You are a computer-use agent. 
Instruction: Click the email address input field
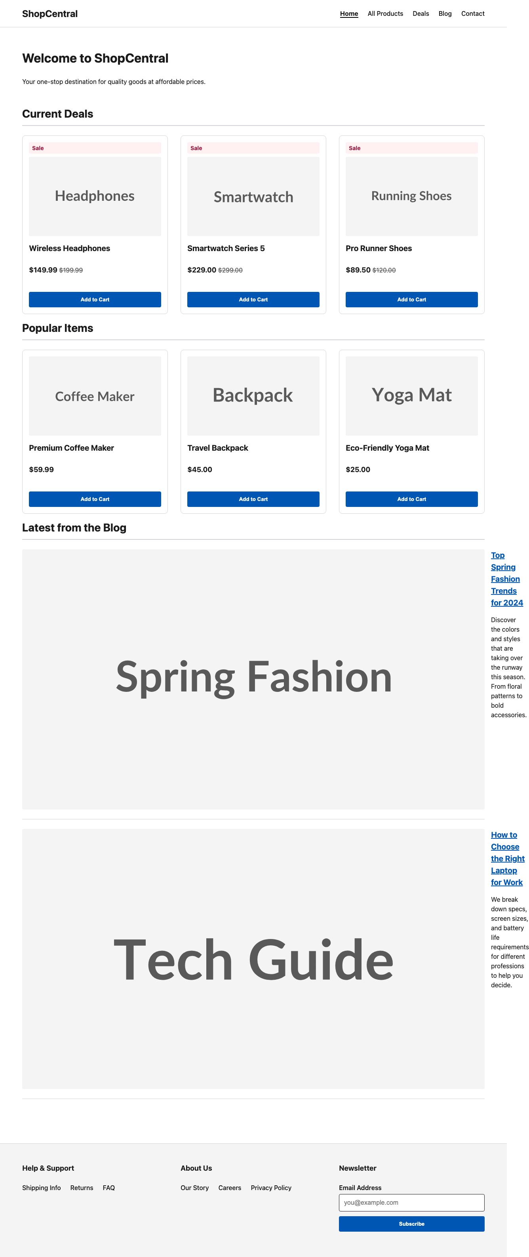[411, 1202]
